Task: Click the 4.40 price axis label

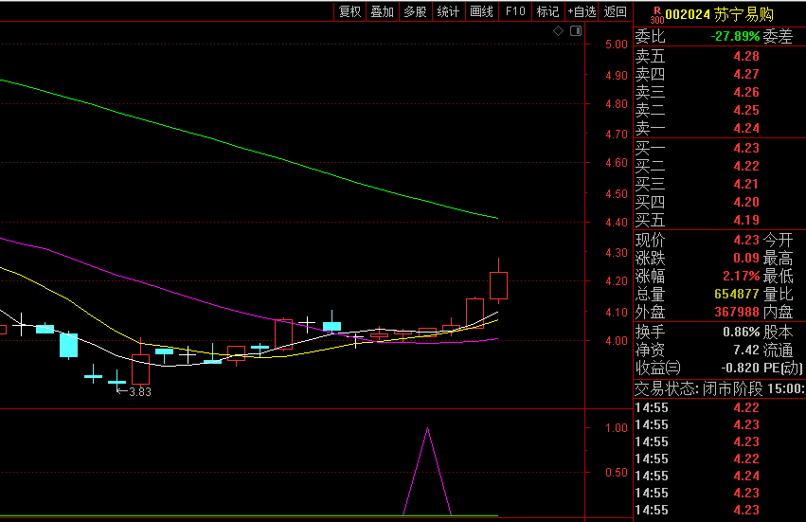Action: pos(617,223)
